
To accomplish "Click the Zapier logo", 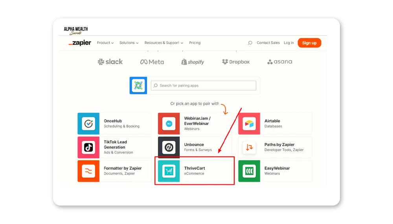I will [80, 43].
